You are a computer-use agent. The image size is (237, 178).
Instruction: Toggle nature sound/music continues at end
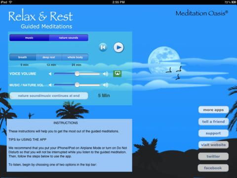(x=49, y=96)
